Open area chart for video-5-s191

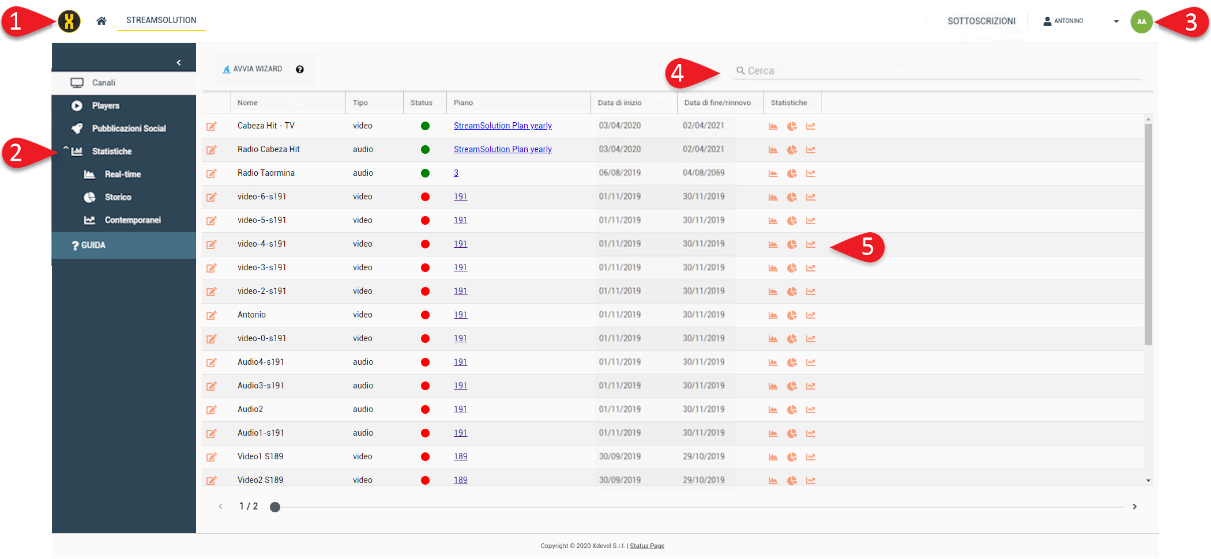pyautogui.click(x=773, y=221)
